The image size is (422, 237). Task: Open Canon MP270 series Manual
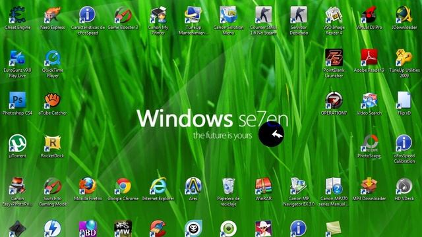(334, 186)
